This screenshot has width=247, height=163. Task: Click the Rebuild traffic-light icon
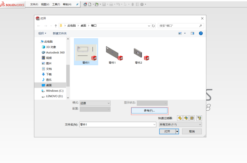tap(133, 4)
